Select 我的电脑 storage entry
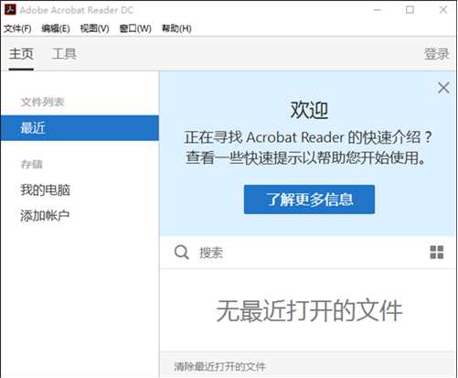458x378 pixels. [x=46, y=189]
